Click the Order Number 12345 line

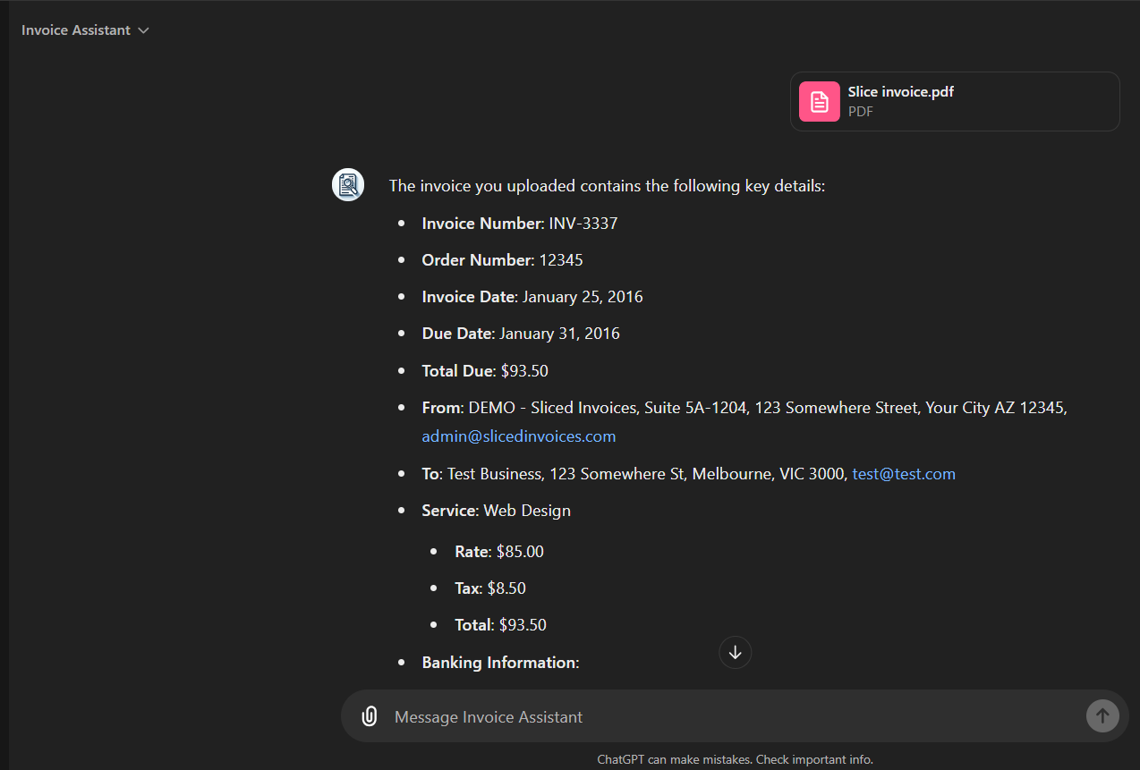pos(502,260)
